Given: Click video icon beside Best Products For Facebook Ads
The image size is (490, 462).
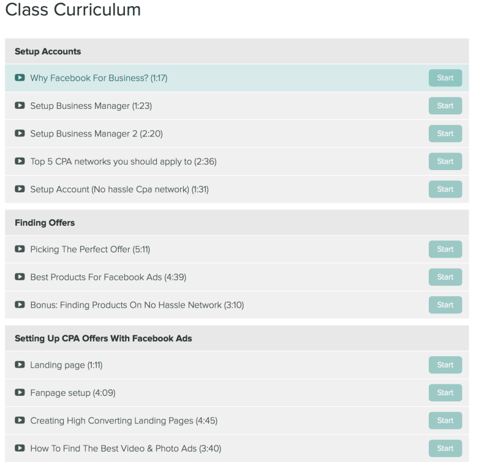Looking at the screenshot, I should pyautogui.click(x=20, y=277).
